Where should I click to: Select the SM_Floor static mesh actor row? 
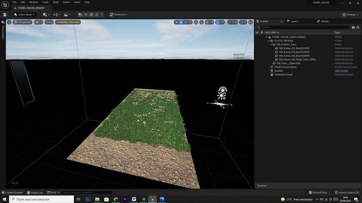point(308,63)
